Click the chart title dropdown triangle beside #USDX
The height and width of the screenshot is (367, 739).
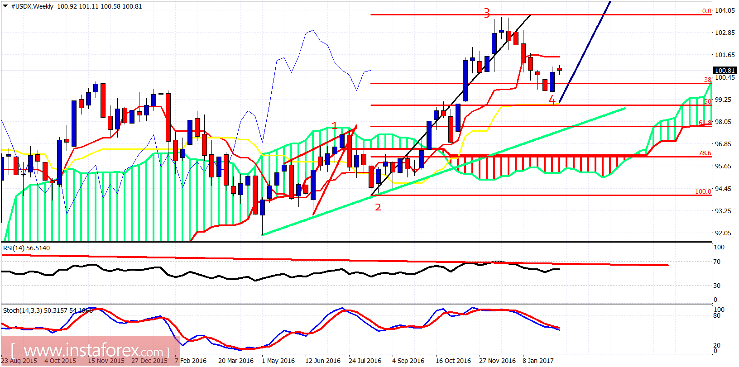5,6
